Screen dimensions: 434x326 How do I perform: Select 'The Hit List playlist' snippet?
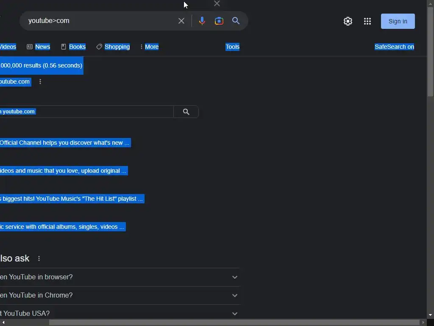point(71,199)
